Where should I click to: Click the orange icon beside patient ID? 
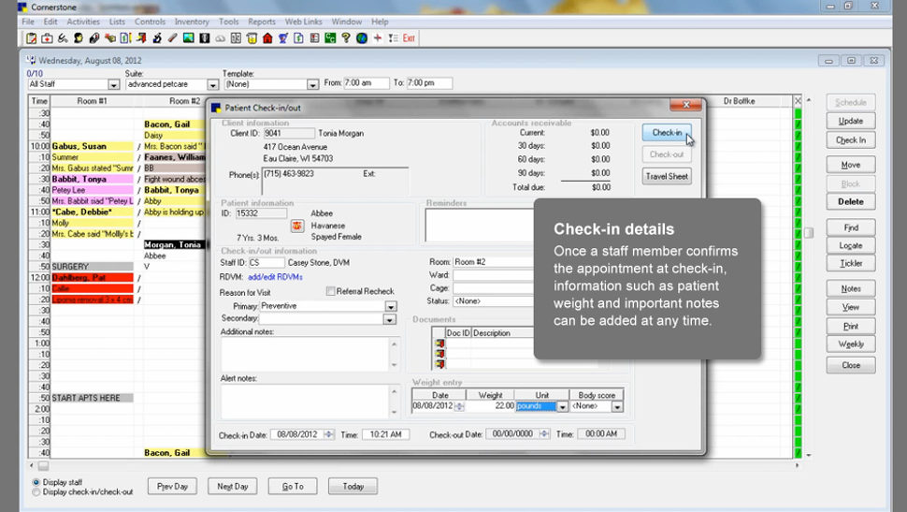tap(297, 226)
